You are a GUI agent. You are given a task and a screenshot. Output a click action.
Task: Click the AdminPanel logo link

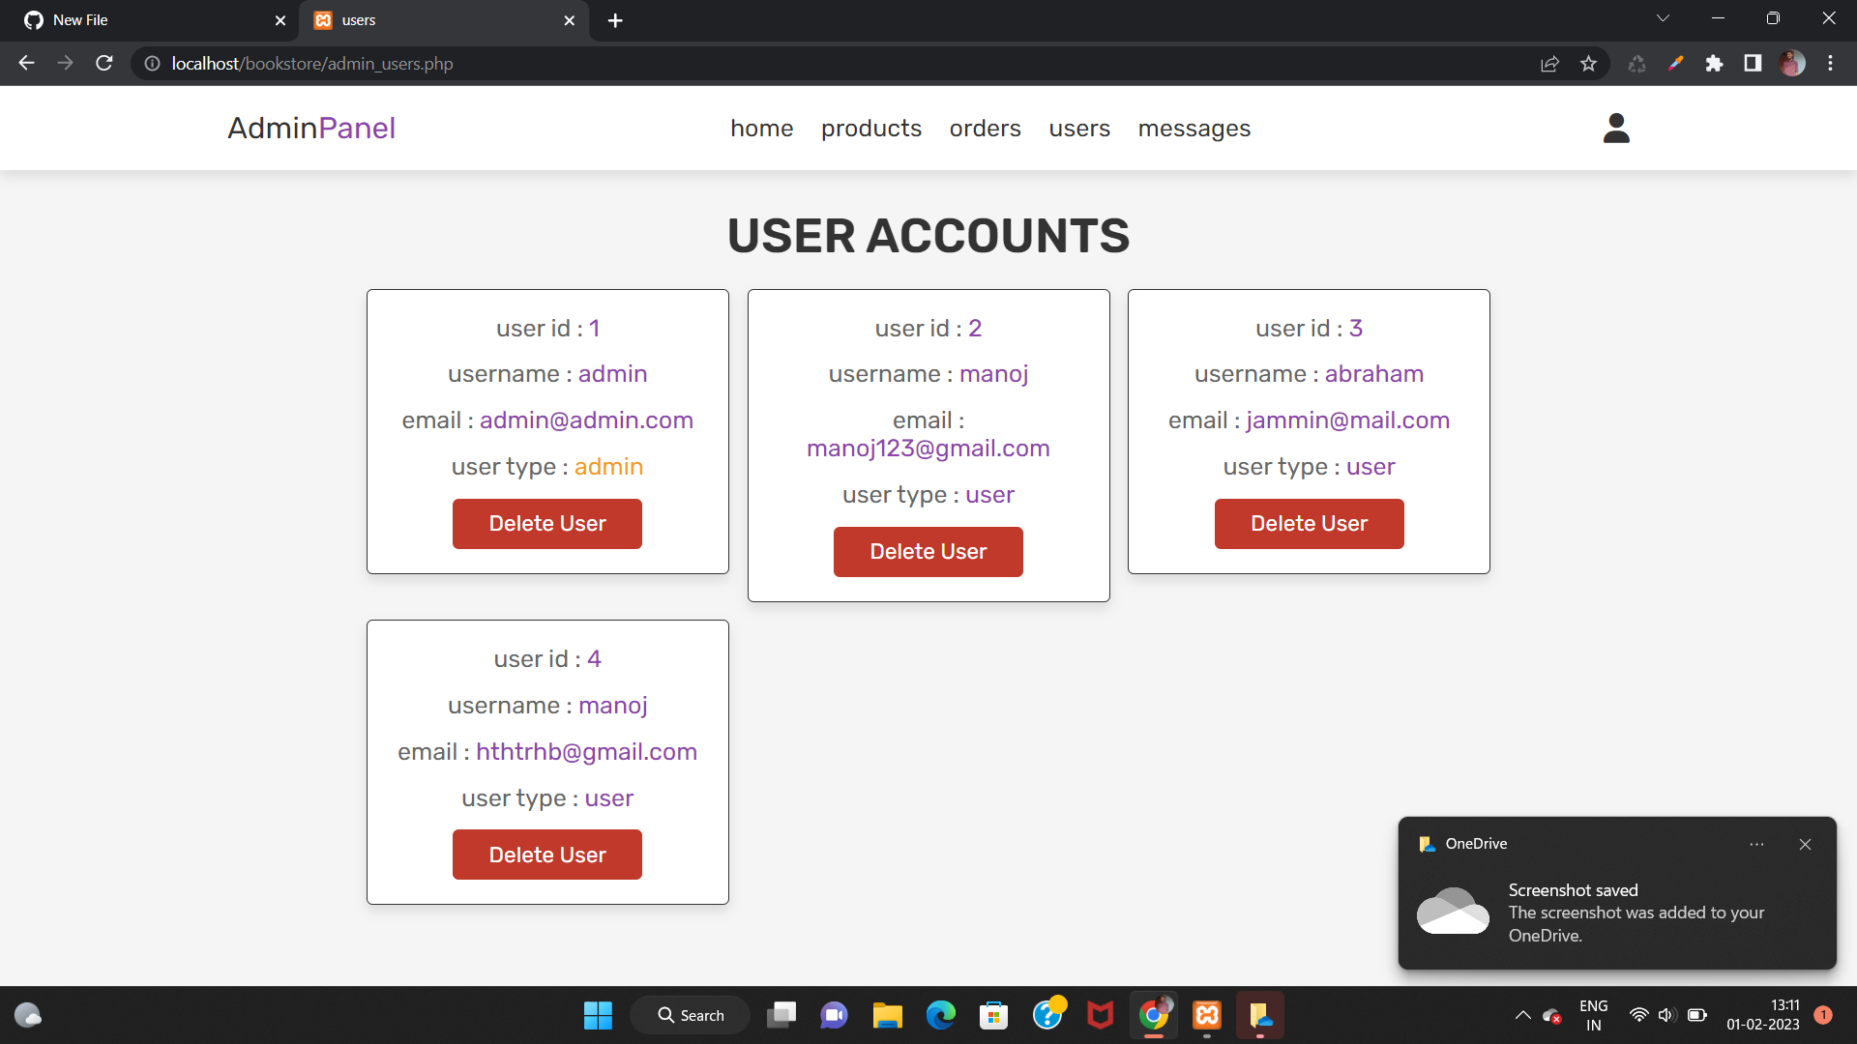click(310, 128)
